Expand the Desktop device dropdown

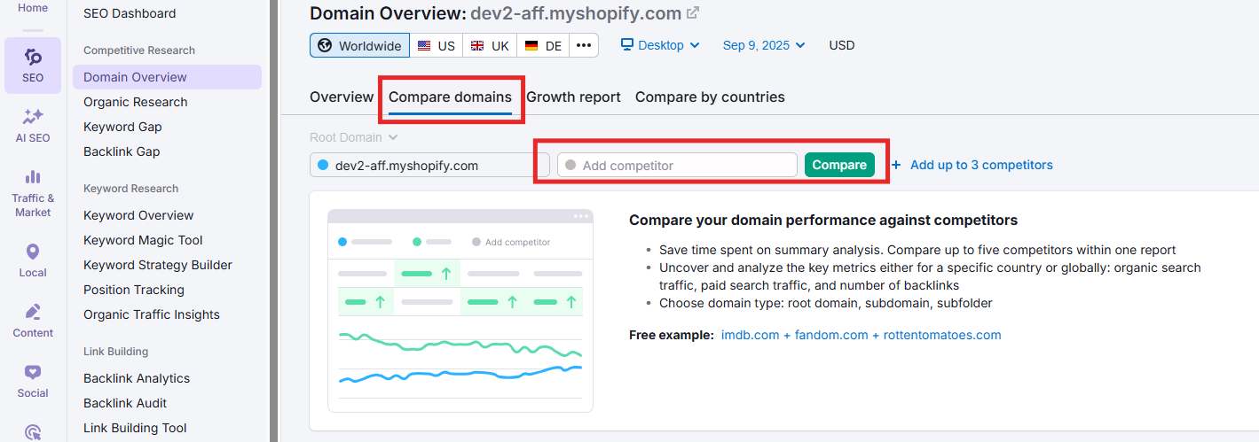(660, 45)
